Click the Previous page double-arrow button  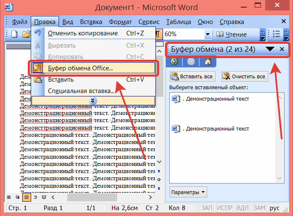coord(159,171)
